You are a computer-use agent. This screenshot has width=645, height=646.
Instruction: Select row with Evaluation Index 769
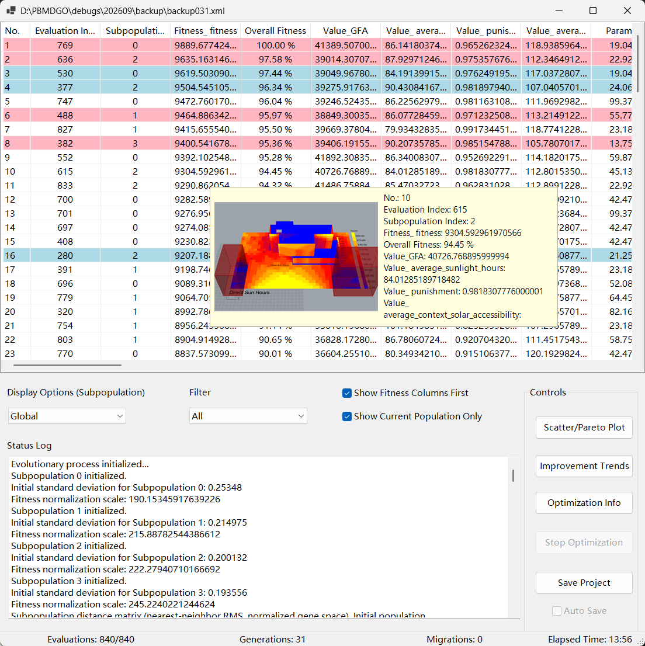point(317,46)
